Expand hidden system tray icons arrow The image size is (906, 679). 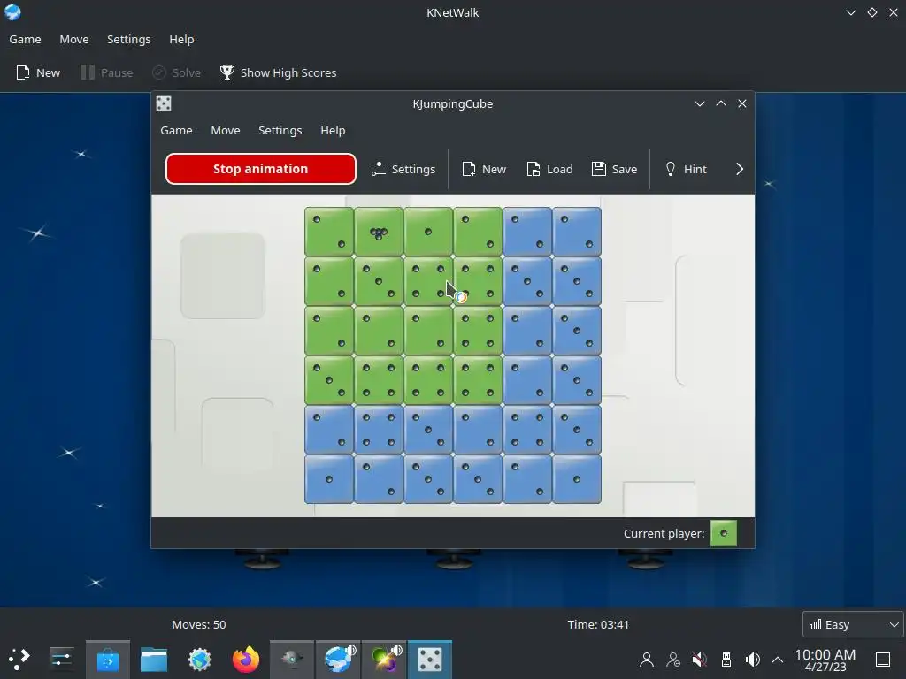pos(778,660)
